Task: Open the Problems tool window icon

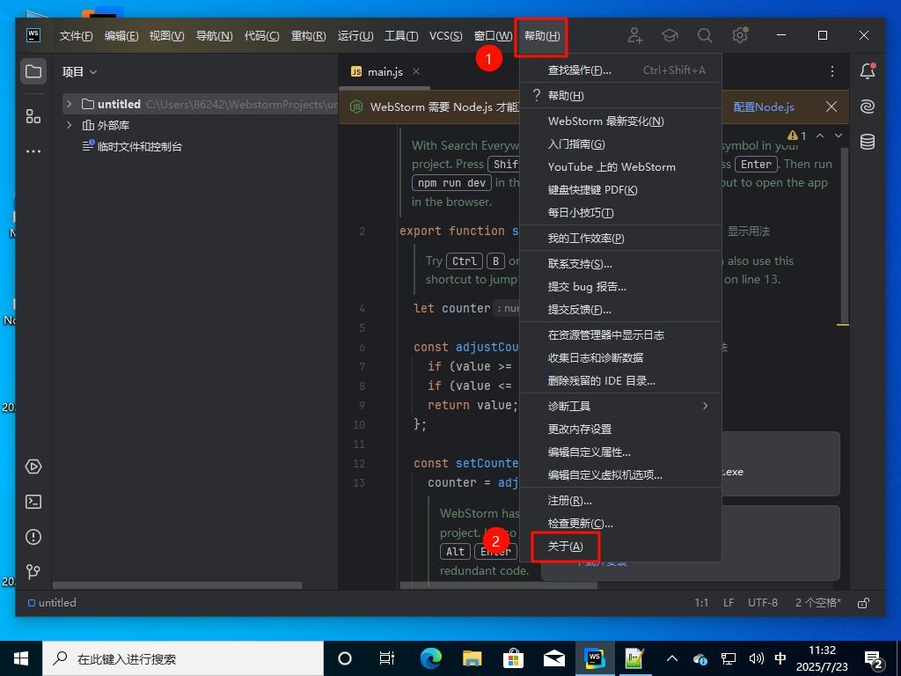Action: [33, 537]
